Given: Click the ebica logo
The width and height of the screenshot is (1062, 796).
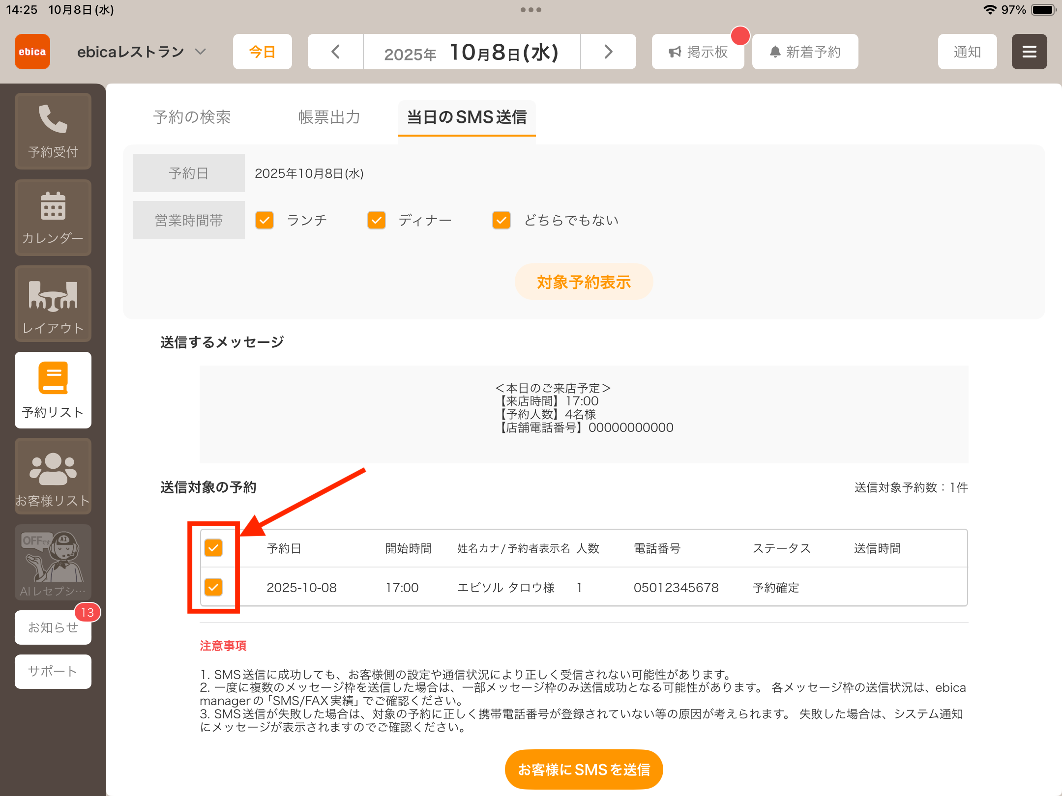Looking at the screenshot, I should tap(32, 52).
